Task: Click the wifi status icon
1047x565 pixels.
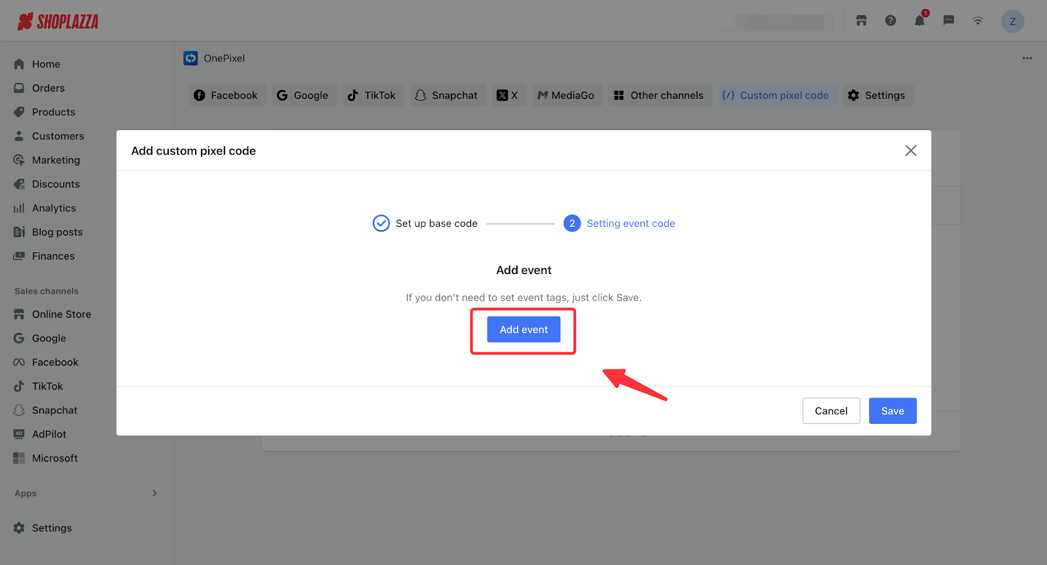Action: pyautogui.click(x=978, y=21)
